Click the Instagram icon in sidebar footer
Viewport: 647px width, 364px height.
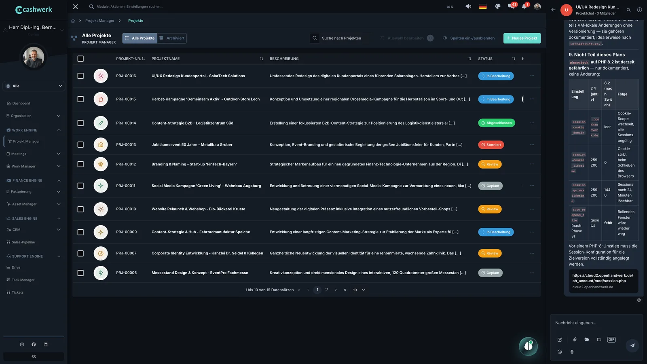coord(22,345)
